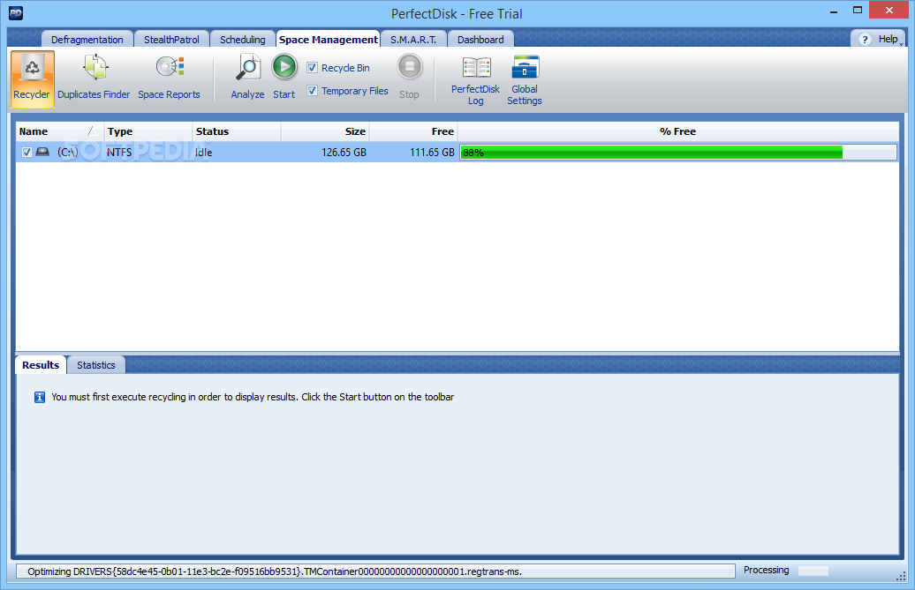Viewport: 915px width, 590px height.
Task: Sort by the Free column header
Action: click(x=413, y=131)
